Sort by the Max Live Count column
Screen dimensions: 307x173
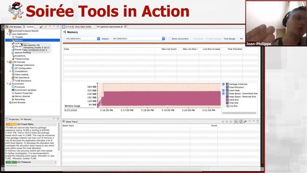(166, 49)
